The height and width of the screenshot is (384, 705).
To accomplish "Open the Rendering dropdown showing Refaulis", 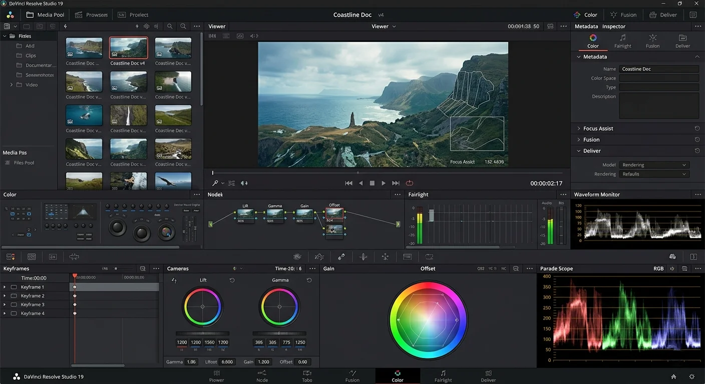I will pos(654,174).
